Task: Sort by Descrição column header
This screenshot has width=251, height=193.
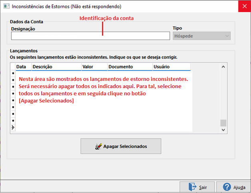Action: tap(56, 67)
